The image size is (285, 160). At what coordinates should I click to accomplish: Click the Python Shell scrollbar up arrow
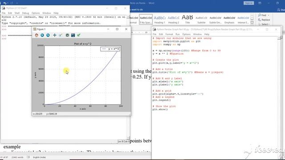coord(128,17)
